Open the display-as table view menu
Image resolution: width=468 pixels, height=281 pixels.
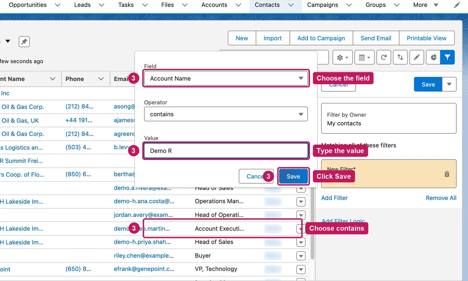364,58
